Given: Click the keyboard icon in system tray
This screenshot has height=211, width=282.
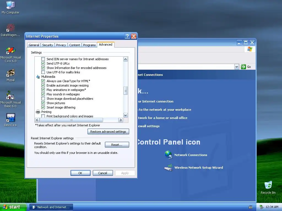Looking at the screenshot, I should (x=251, y=207).
